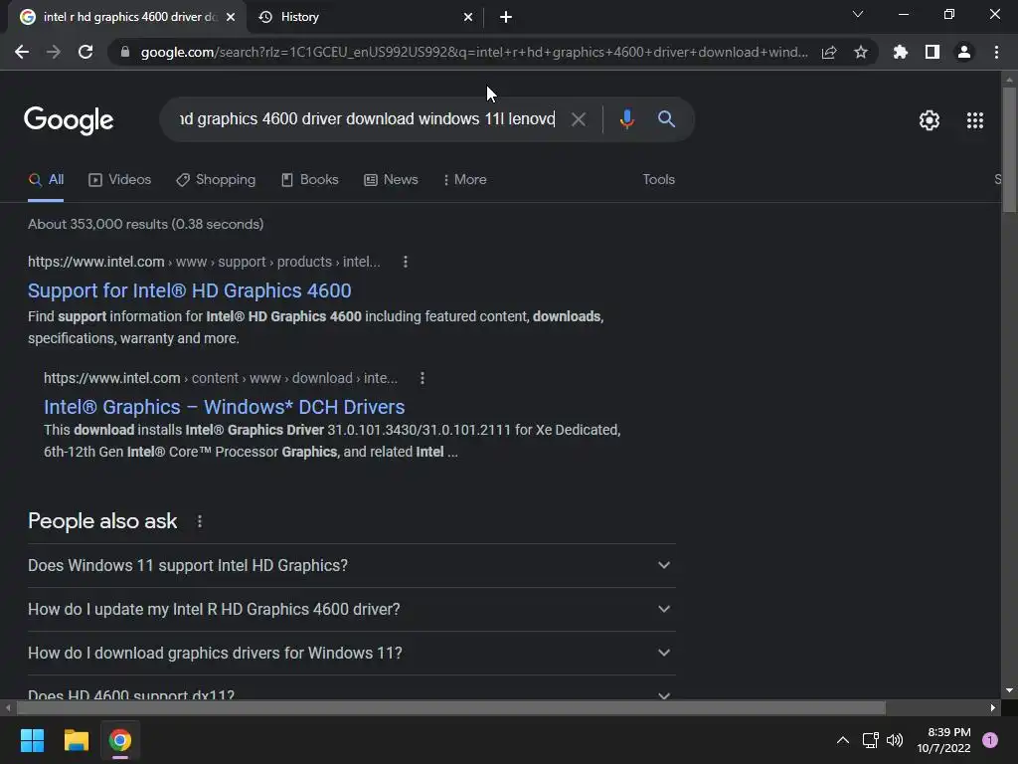Switch to Videos results
This screenshot has width=1018, height=764.
coord(120,180)
